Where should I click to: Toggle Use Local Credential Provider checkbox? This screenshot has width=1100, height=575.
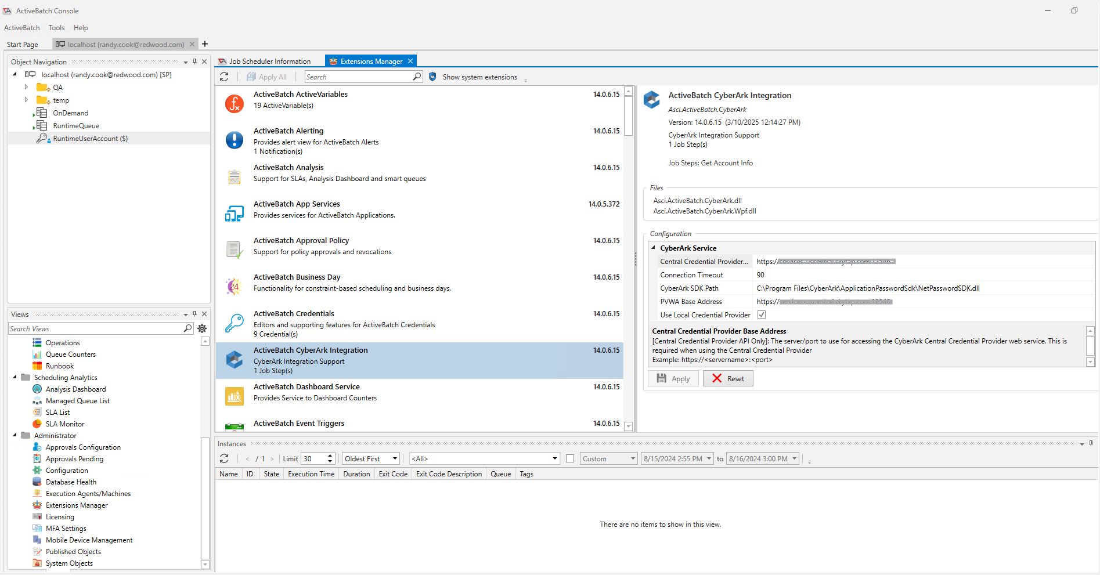click(x=762, y=314)
